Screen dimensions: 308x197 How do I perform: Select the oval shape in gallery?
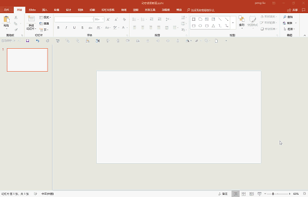[x=200, y=26]
